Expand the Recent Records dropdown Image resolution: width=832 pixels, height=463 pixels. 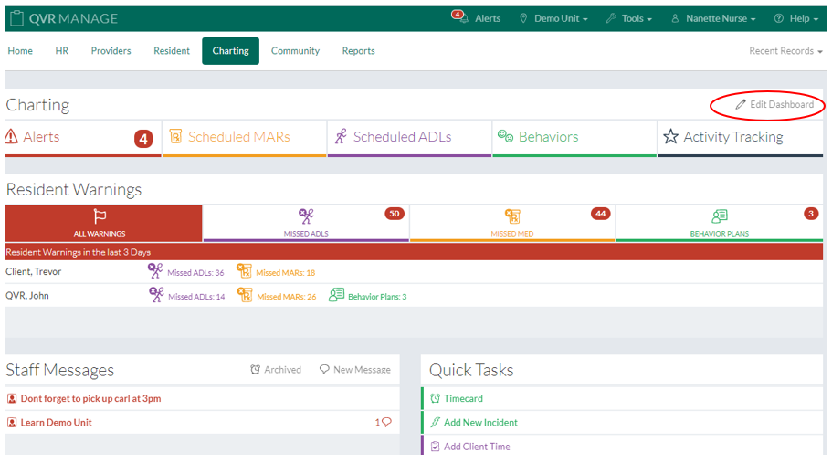click(x=785, y=51)
